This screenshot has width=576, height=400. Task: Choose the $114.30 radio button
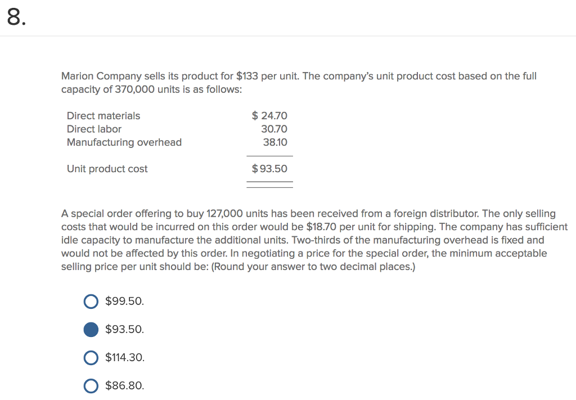click(x=91, y=357)
